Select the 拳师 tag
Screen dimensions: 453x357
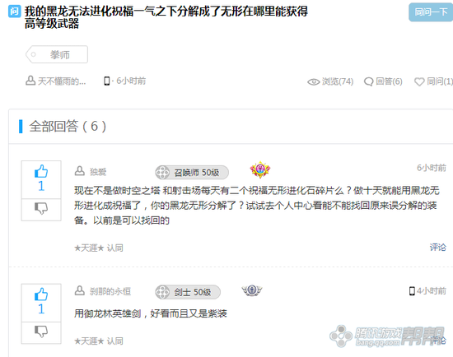57,54
